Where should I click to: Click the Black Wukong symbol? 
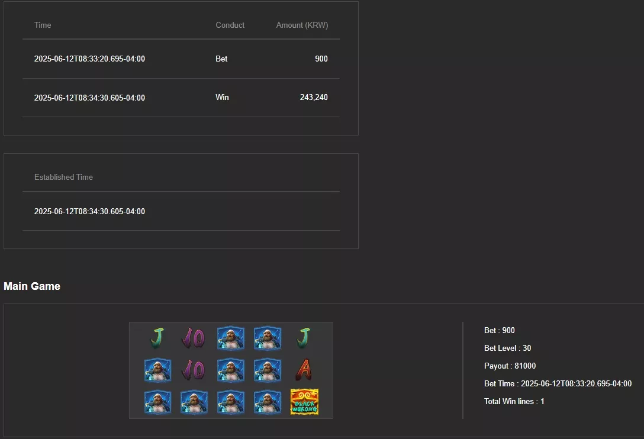(304, 402)
